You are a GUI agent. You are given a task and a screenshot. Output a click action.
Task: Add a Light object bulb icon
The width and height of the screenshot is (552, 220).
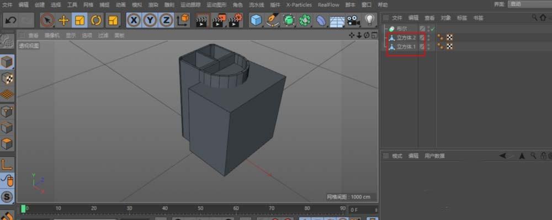point(369,20)
